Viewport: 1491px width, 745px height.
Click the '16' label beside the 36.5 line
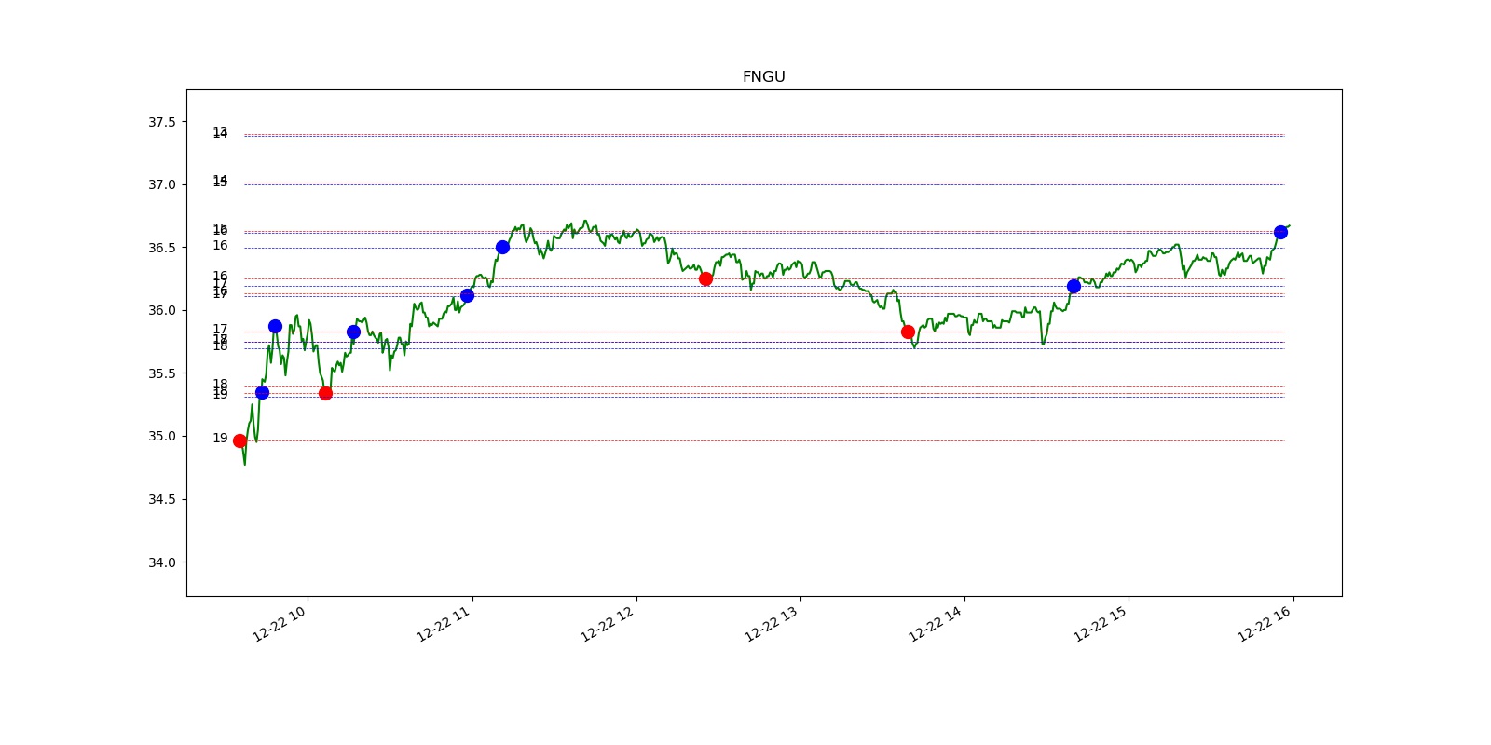point(220,245)
